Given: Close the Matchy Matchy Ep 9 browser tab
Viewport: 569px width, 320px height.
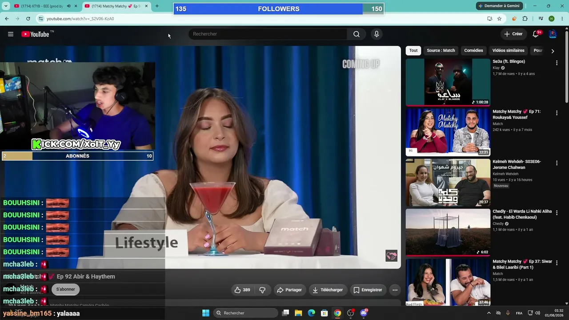Looking at the screenshot, I should click(x=146, y=6).
